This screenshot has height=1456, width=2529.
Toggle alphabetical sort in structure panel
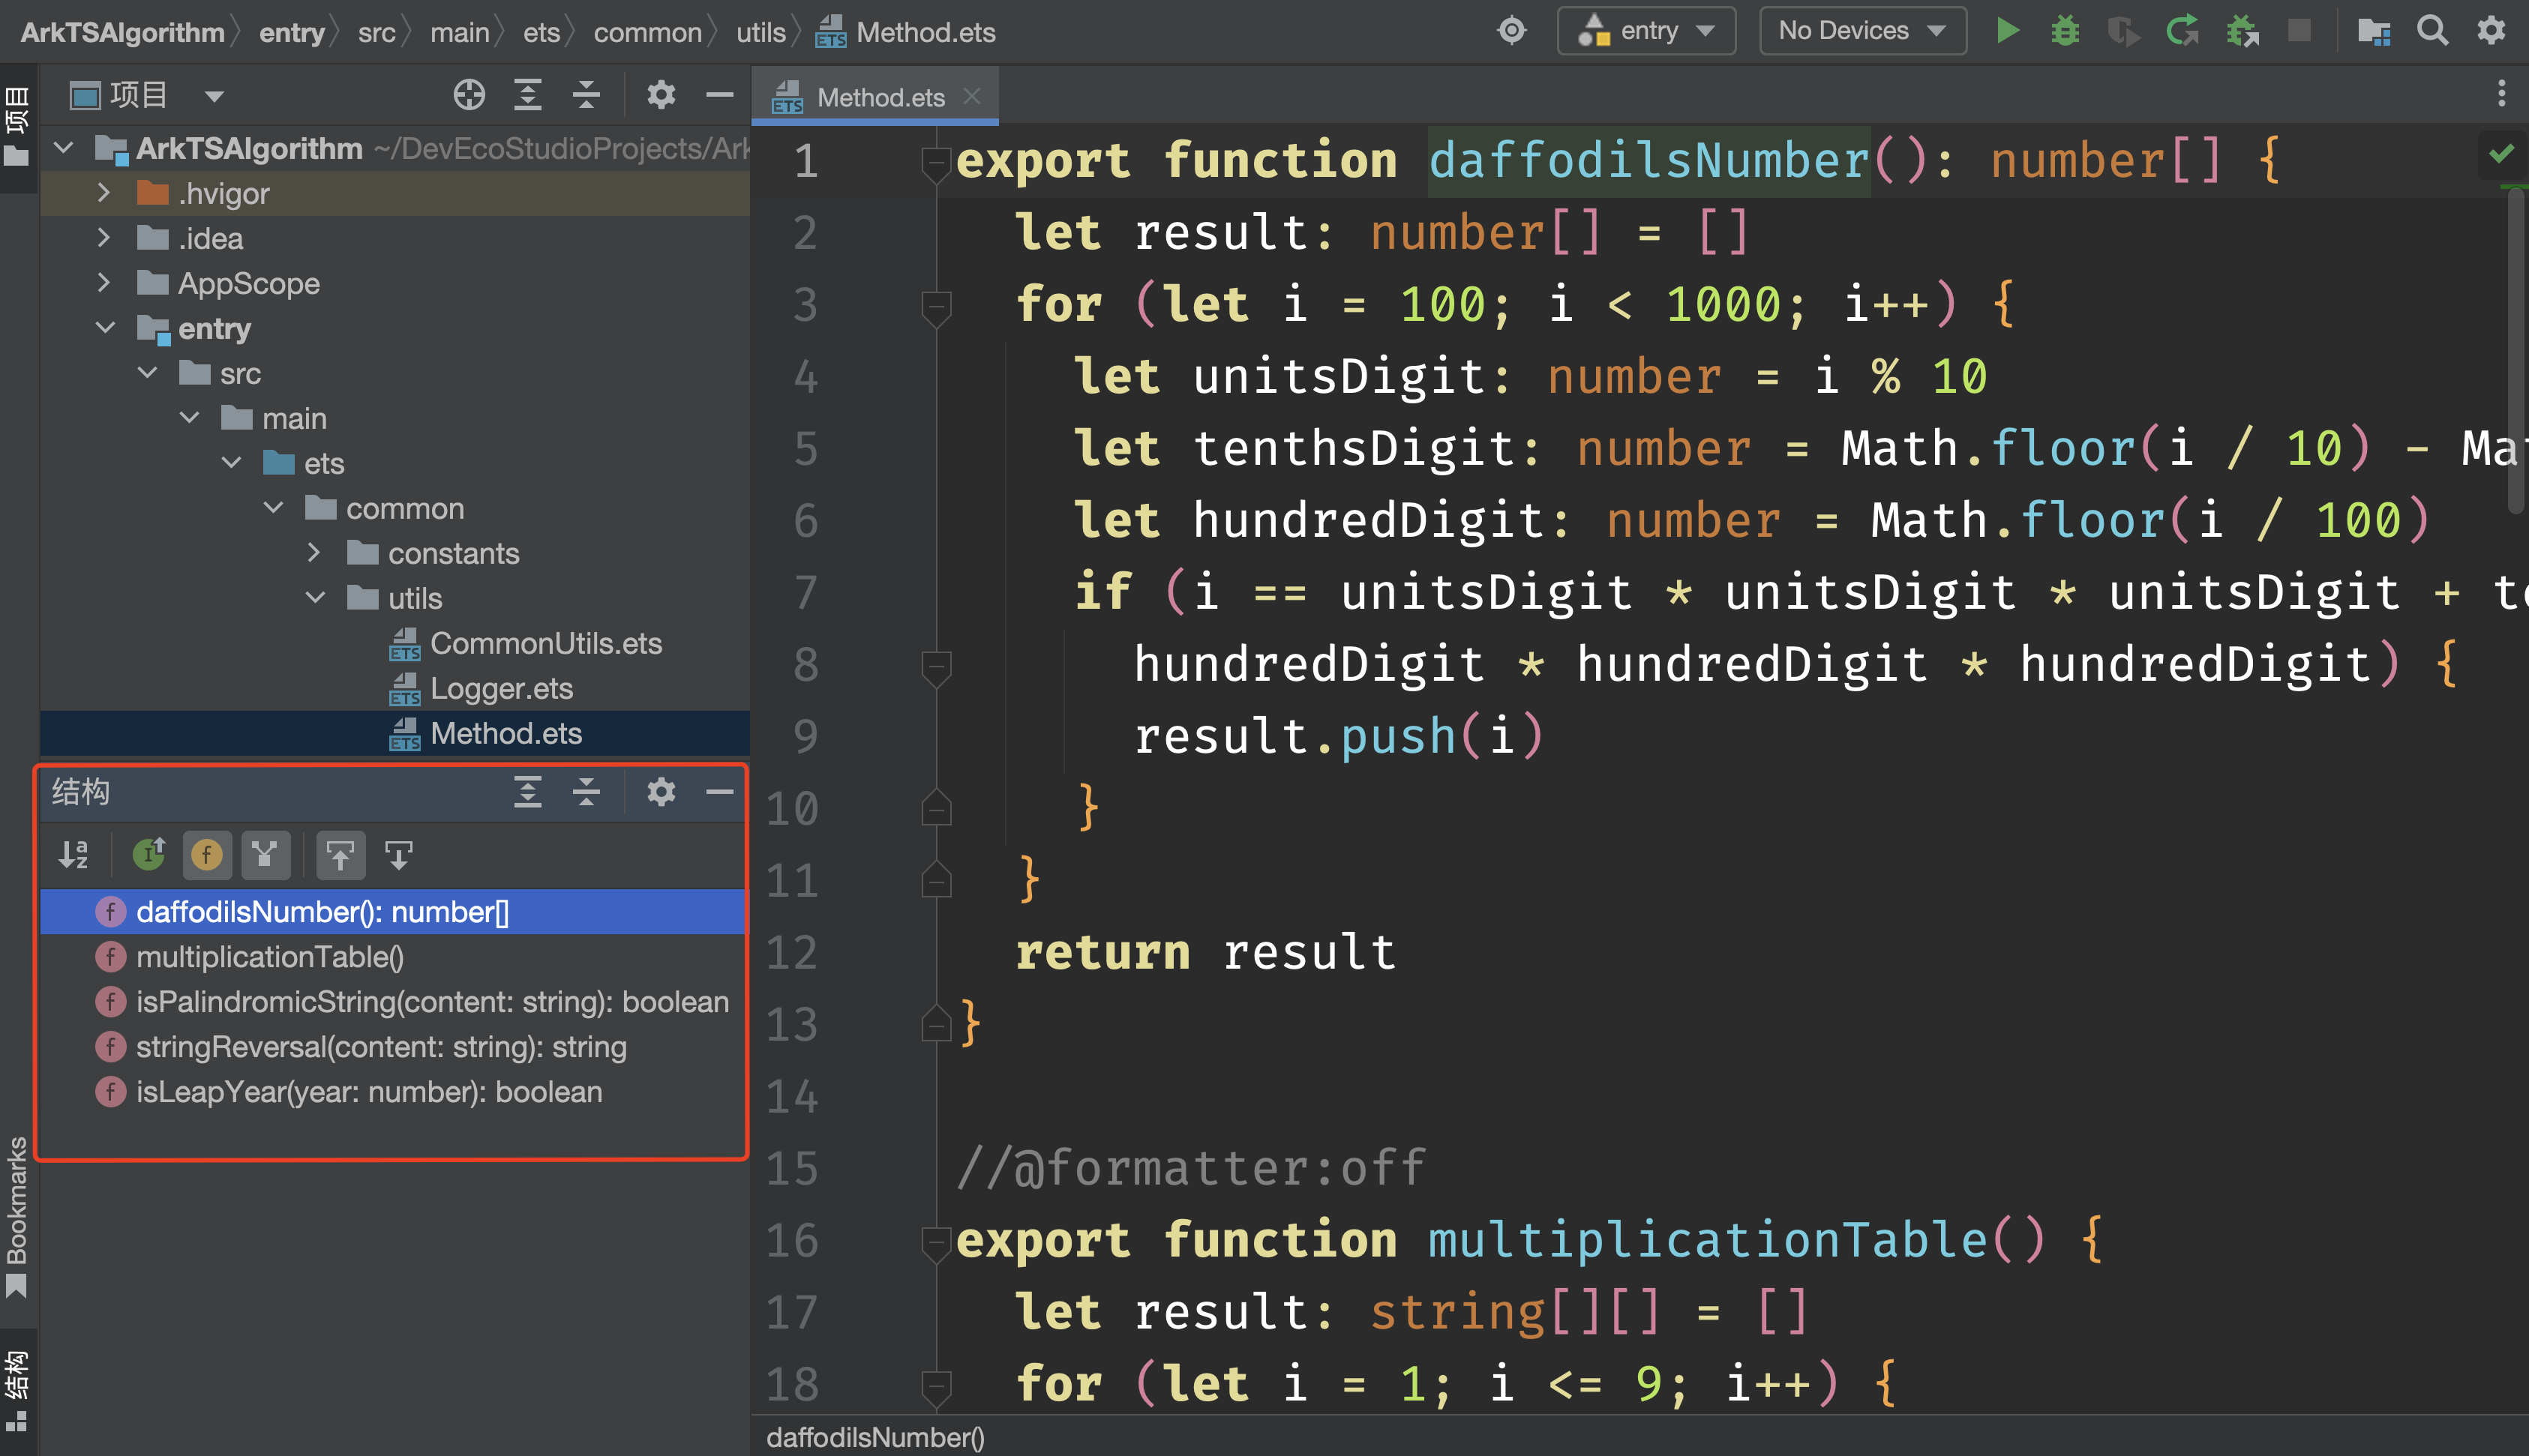pyautogui.click(x=74, y=854)
